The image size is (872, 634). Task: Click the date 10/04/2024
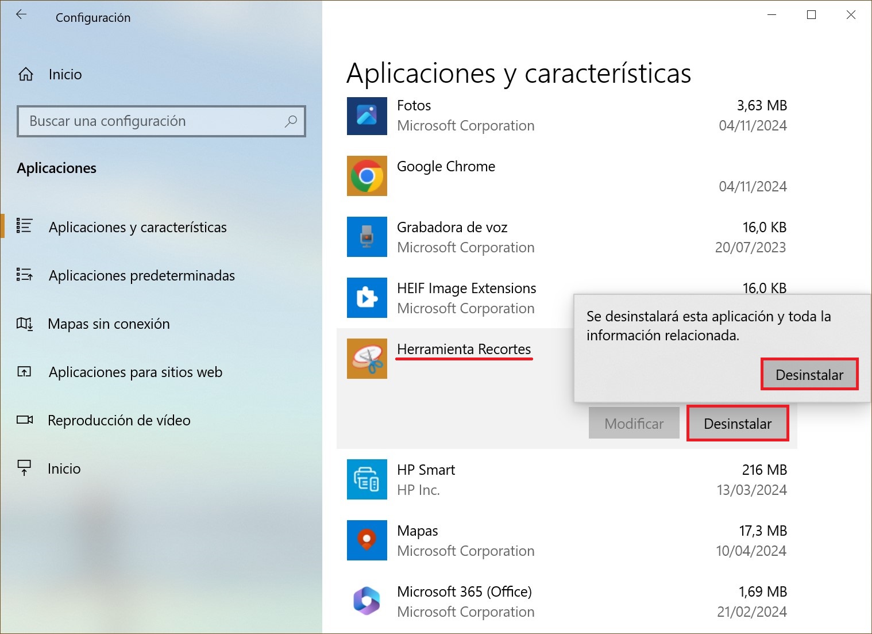(751, 551)
